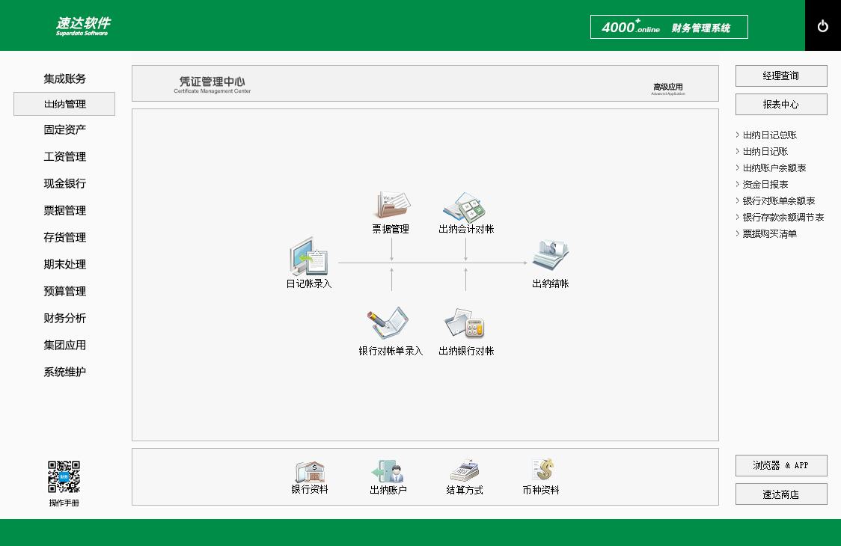Switch to 固定资产 module
841x546 pixels.
coord(64,130)
